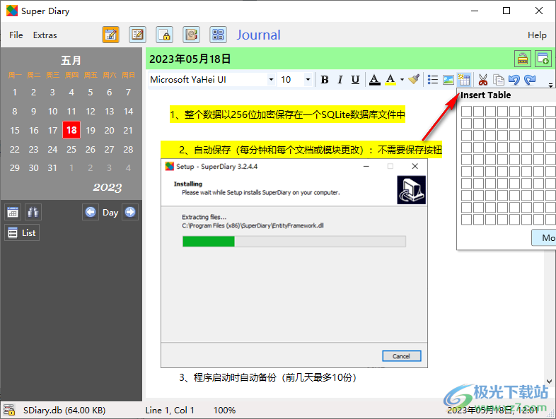Expand the toolbar overflow arrow
Image resolution: width=556 pixels, height=419 pixels.
coord(550,85)
